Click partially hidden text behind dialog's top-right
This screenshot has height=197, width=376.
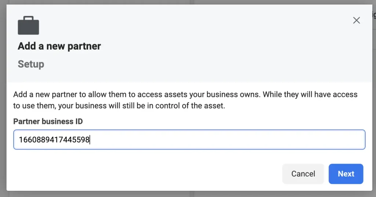click(374, 15)
